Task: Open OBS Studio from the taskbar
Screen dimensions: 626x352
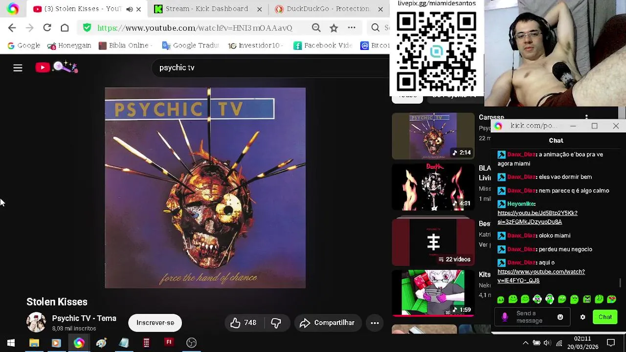Action: (191, 343)
